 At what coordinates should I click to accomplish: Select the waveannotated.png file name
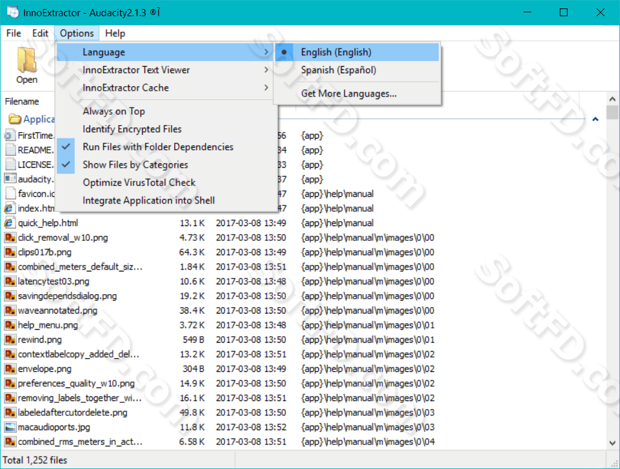coord(57,311)
